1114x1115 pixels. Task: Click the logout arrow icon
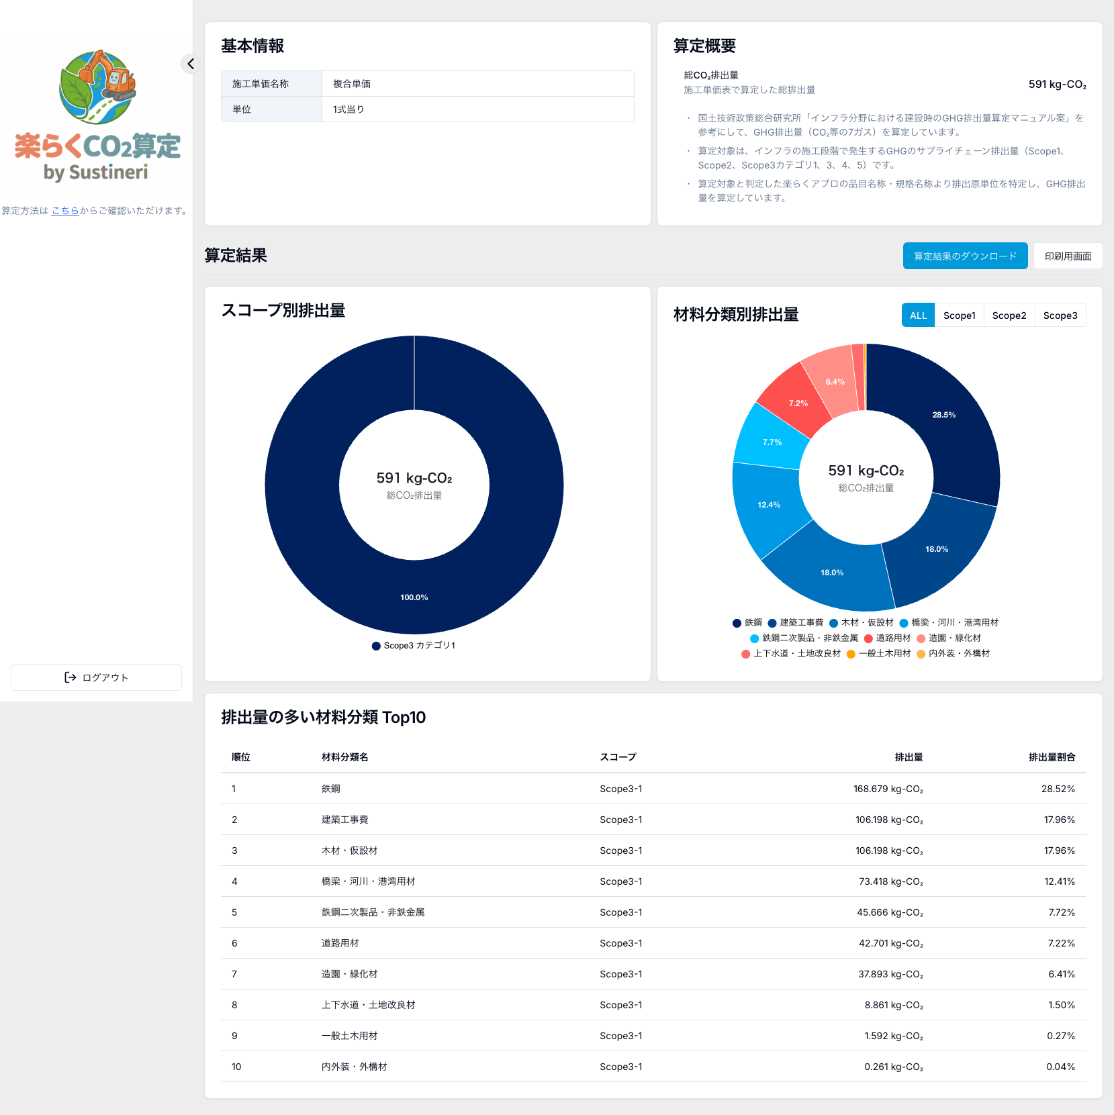(70, 677)
